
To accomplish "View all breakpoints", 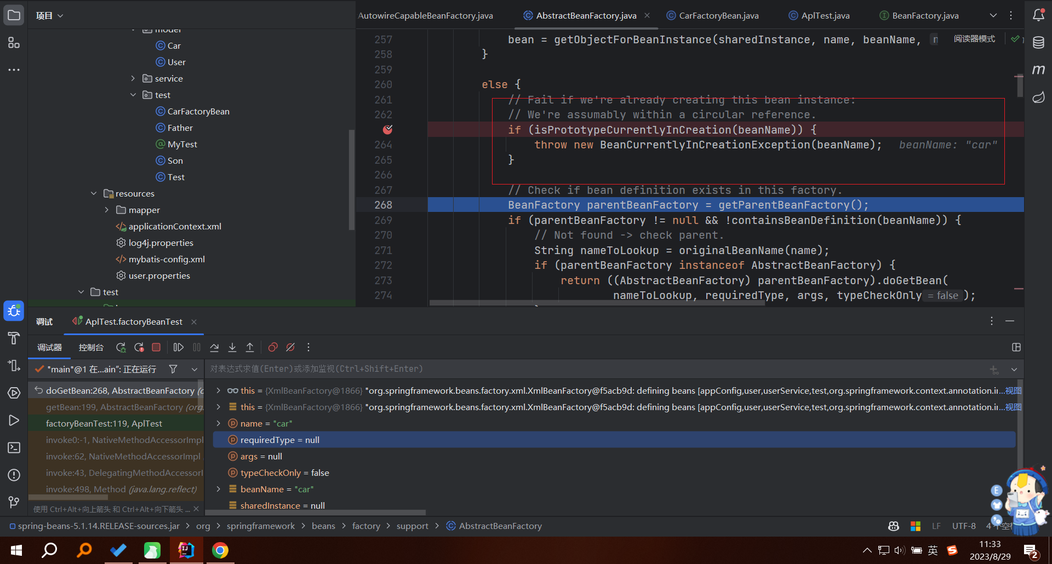I will [273, 347].
